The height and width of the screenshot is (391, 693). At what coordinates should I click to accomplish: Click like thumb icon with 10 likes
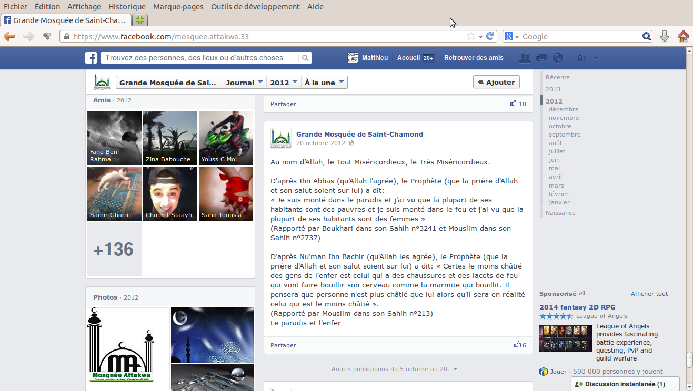[x=514, y=104]
